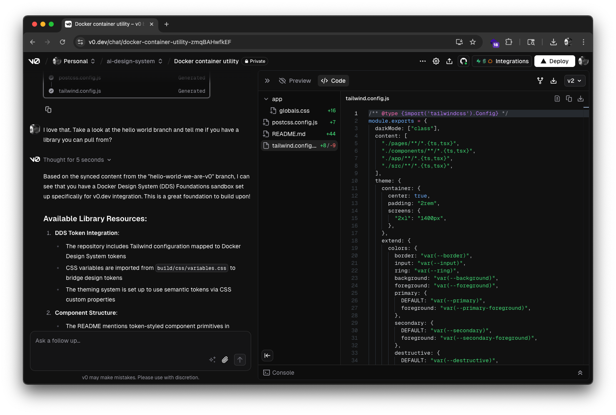Open the settings gear in the top bar
Screen dimensions: 616x415
(436, 61)
